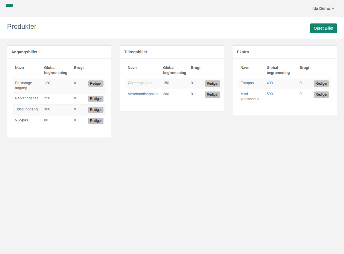Click the Merchandisepakke name cell

coord(143,94)
